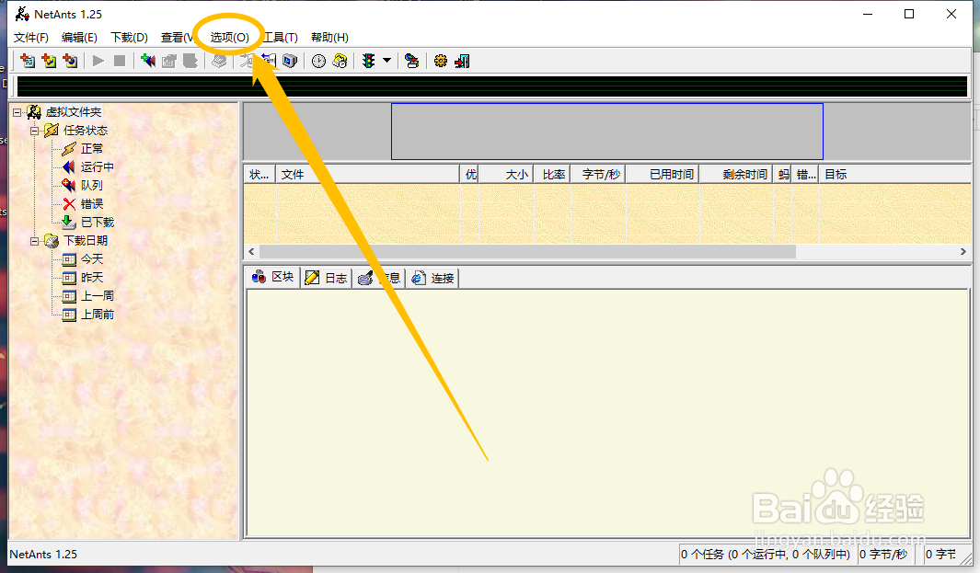This screenshot has width=980, height=573.
Task: Click the second add-job toolbar icon
Action: coord(49,61)
